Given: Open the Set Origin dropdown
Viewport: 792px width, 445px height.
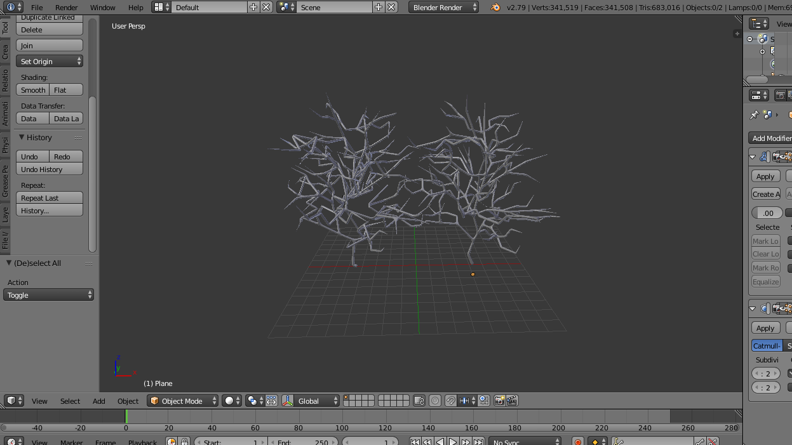Looking at the screenshot, I should coord(50,62).
